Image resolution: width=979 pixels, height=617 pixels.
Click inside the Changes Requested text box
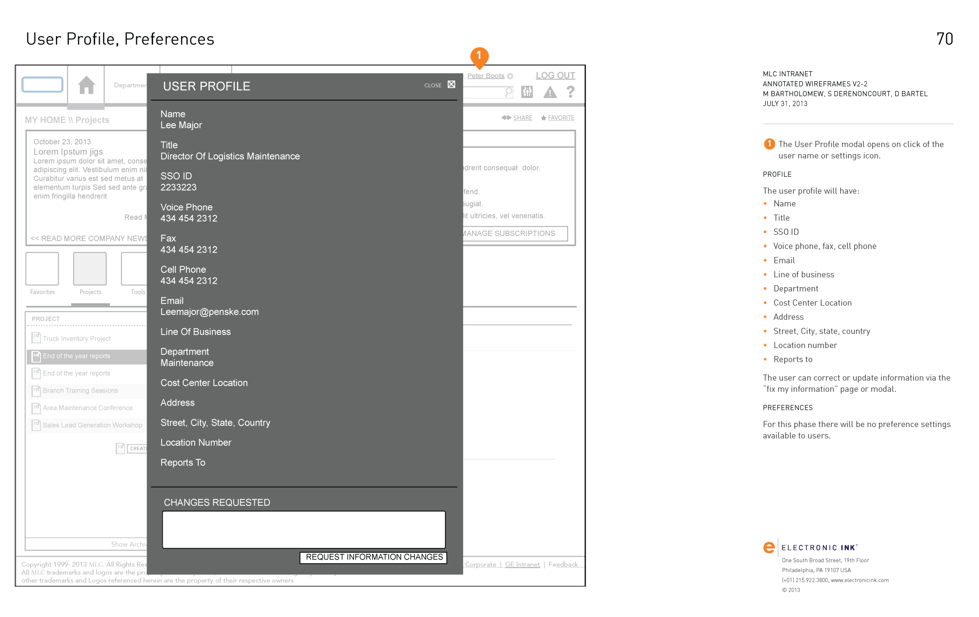pos(304,529)
